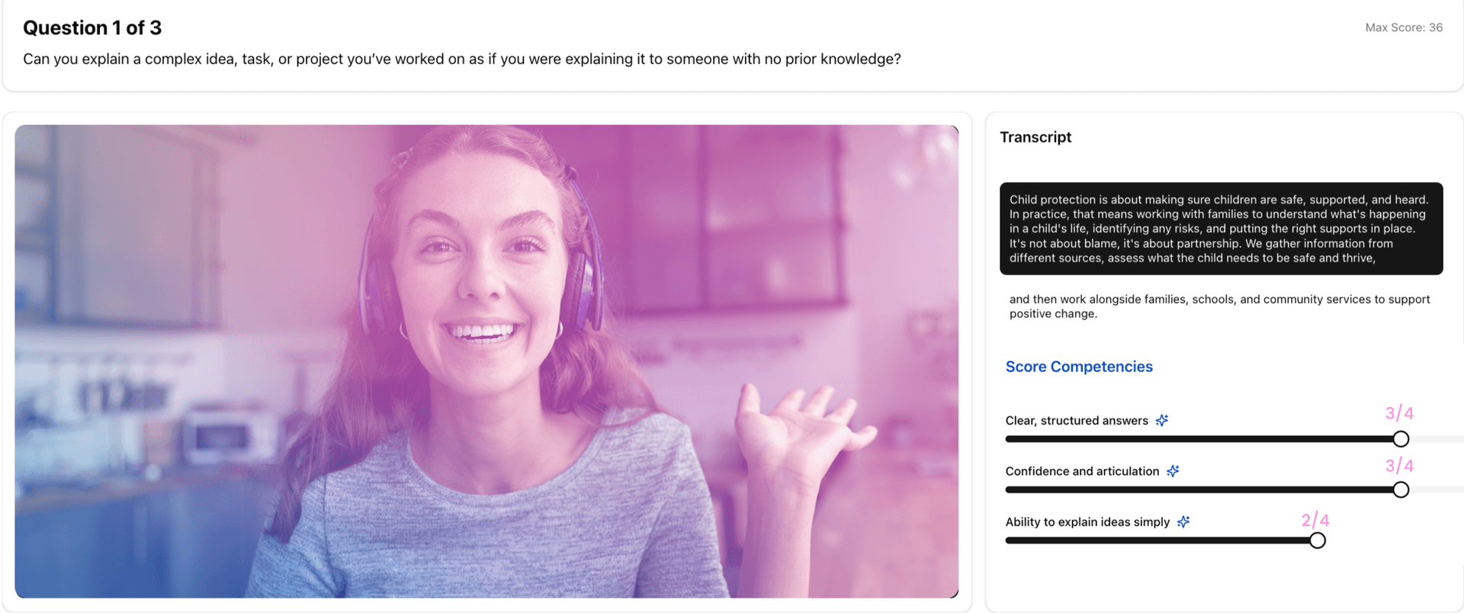Click the Transcript panel heading
1464x613 pixels.
1035,137
